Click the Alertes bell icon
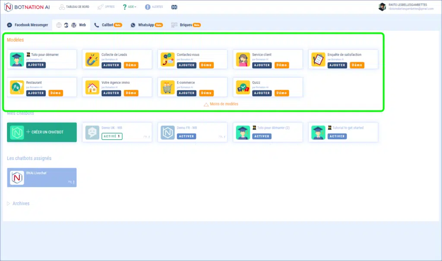 click(148, 7)
